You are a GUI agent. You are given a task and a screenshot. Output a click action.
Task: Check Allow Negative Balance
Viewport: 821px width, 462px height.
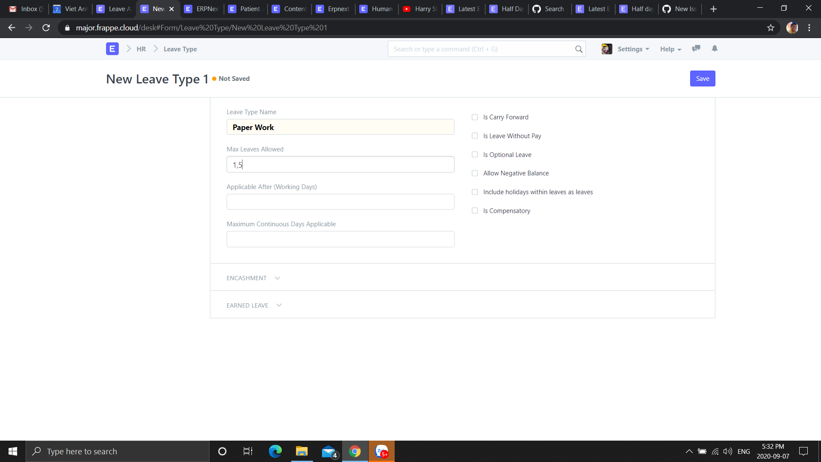(x=475, y=173)
